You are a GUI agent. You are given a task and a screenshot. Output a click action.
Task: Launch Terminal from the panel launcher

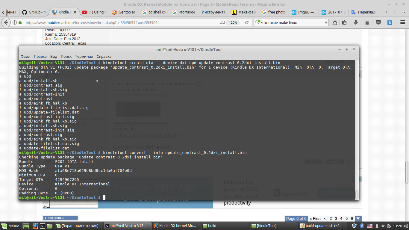point(43,226)
